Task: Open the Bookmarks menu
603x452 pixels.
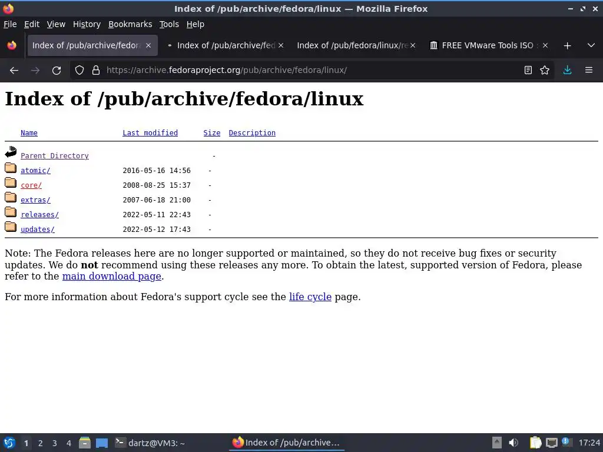Action: click(x=130, y=24)
